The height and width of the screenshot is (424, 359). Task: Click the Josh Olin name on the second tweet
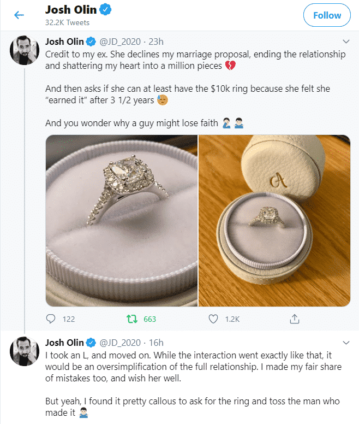coord(64,343)
